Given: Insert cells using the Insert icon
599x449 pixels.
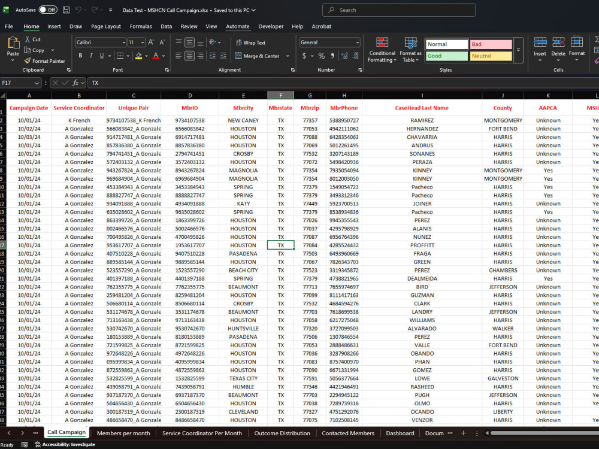Looking at the screenshot, I should 540,43.
